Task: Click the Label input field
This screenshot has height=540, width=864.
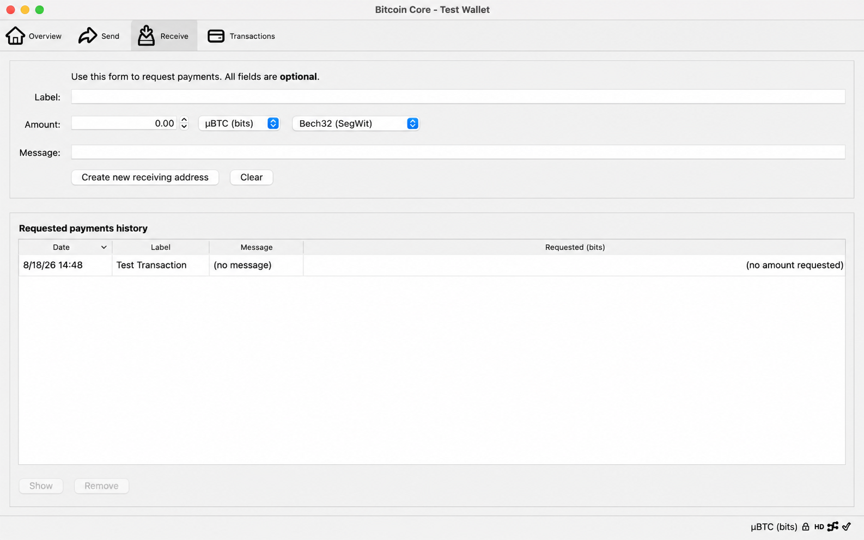Action: point(458,97)
